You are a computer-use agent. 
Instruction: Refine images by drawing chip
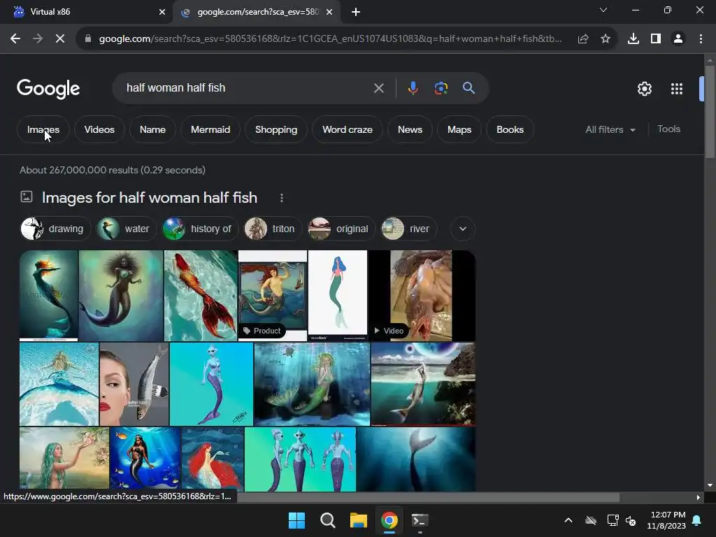coord(56,229)
